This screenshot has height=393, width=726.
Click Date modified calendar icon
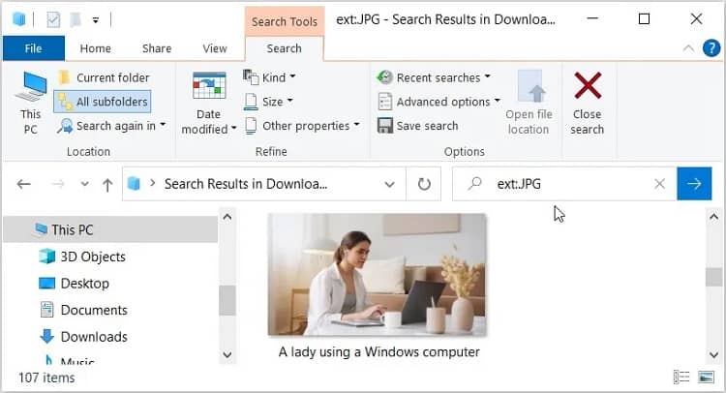click(x=209, y=85)
